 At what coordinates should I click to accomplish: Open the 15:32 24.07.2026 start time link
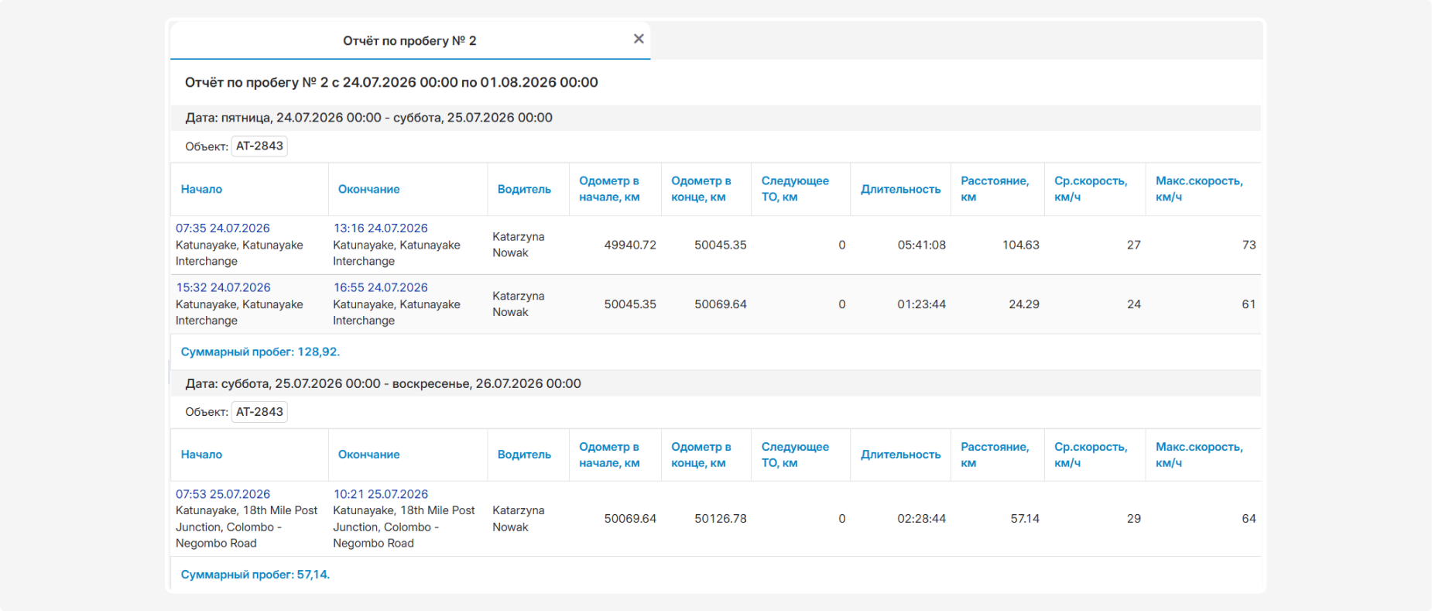click(x=223, y=287)
